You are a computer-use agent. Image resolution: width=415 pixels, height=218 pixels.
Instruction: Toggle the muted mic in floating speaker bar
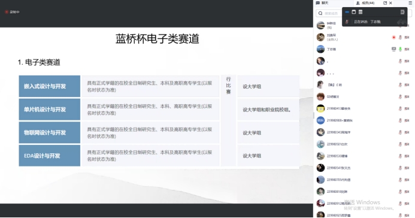[347, 22]
